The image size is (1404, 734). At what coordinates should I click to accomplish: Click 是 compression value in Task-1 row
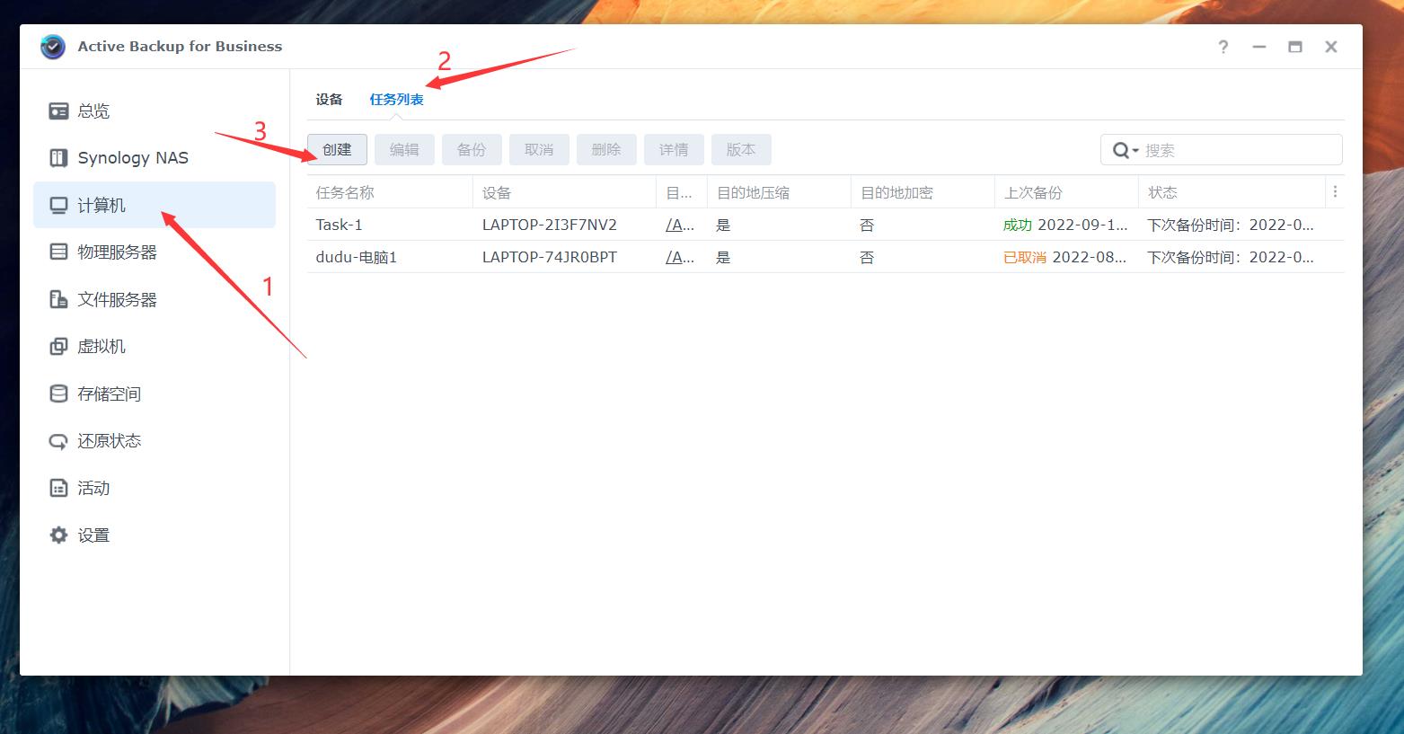[x=723, y=225]
